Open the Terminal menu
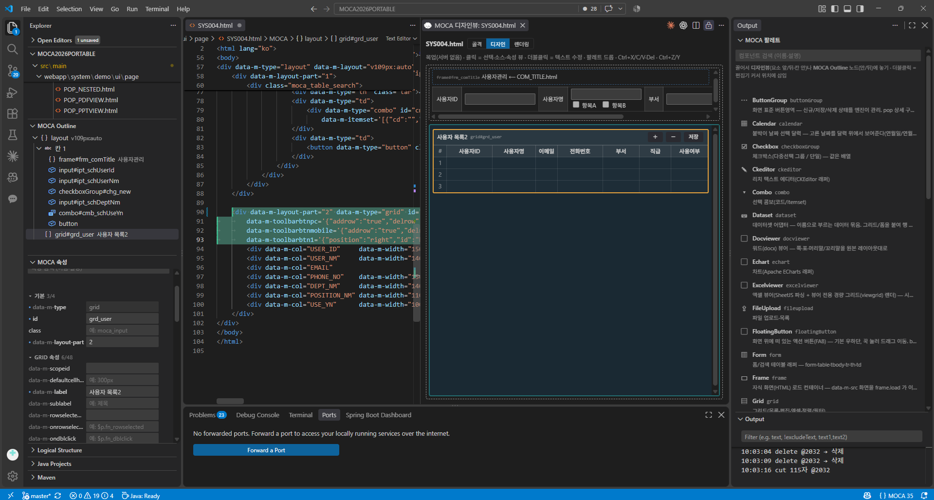The image size is (934, 500). pos(157,9)
